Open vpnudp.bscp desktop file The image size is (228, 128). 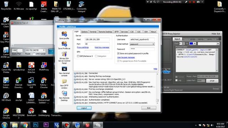[x=19, y=66]
